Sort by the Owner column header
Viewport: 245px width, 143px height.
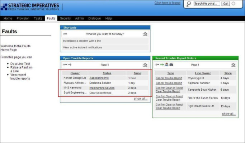pos(75,73)
